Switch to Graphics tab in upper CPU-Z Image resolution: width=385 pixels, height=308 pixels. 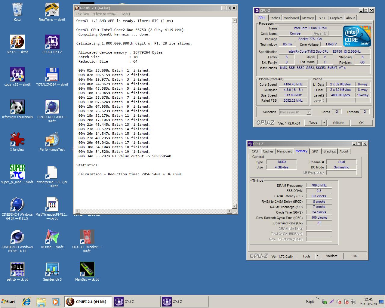[x=336, y=18]
